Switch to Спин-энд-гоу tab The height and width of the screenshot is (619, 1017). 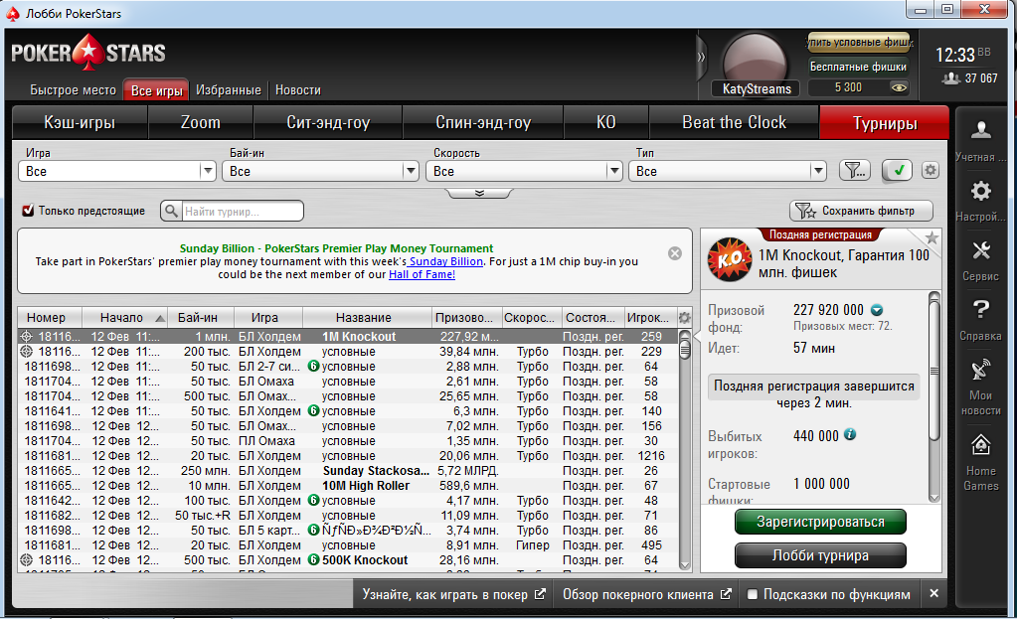[483, 122]
